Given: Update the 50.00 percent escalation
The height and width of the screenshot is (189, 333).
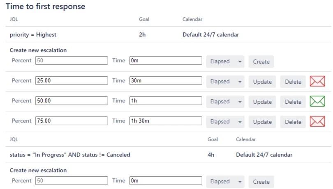Looking at the screenshot, I should coord(262,102).
